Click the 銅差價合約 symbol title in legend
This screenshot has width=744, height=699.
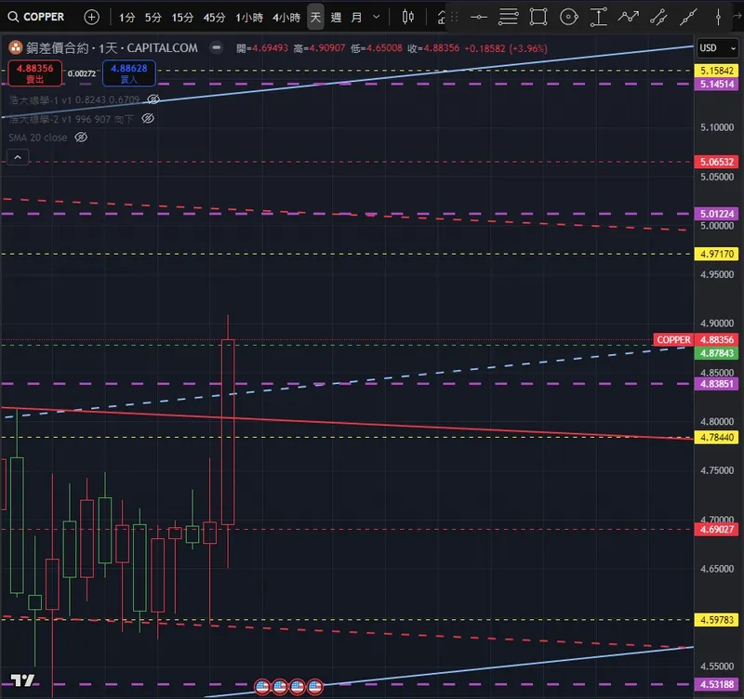(58, 48)
